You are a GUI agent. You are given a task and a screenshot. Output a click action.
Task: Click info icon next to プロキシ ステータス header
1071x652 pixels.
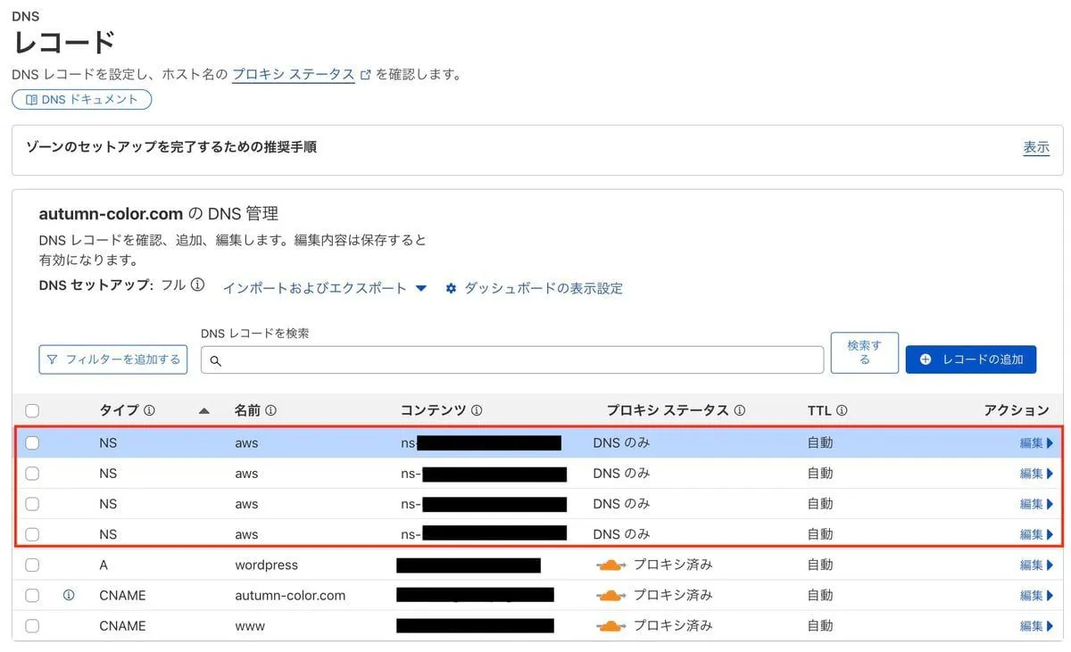coord(739,410)
